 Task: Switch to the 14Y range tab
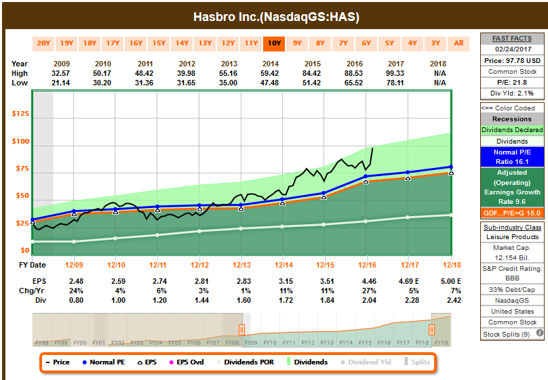(x=182, y=43)
